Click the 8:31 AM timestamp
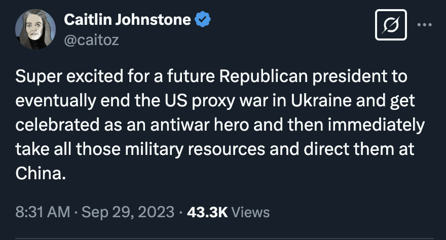Viewport: 446px width, 240px height. 43,212
